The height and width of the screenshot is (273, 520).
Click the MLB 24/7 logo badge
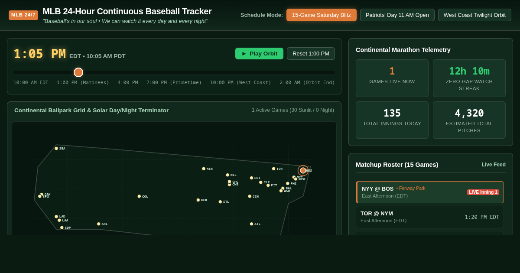click(23, 15)
